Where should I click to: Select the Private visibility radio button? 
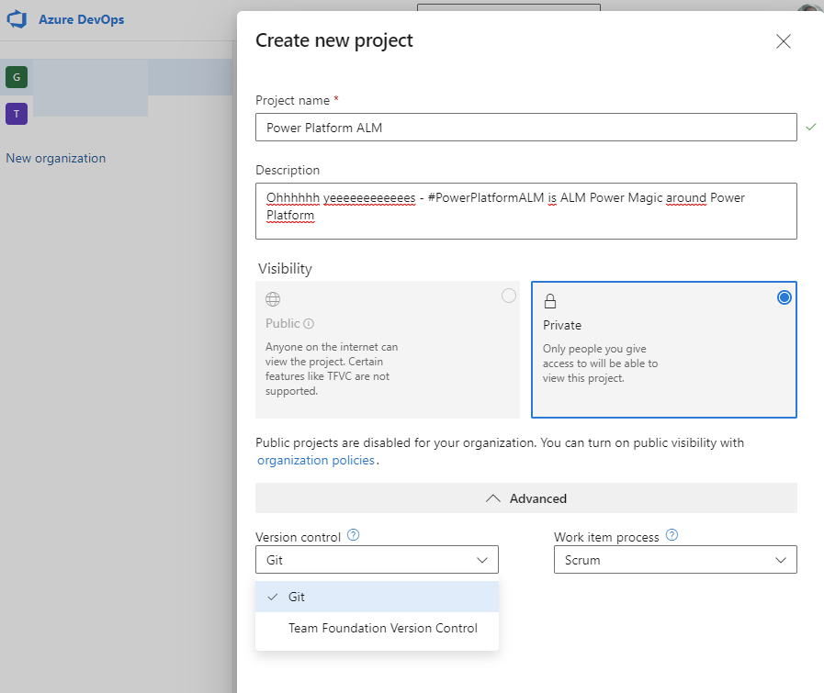[784, 296]
